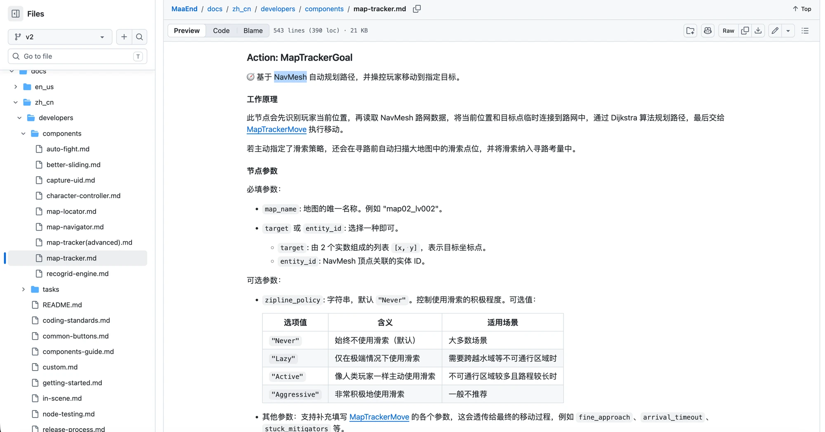Add a new file with plus button
Image resolution: width=825 pixels, height=432 pixels.
124,37
